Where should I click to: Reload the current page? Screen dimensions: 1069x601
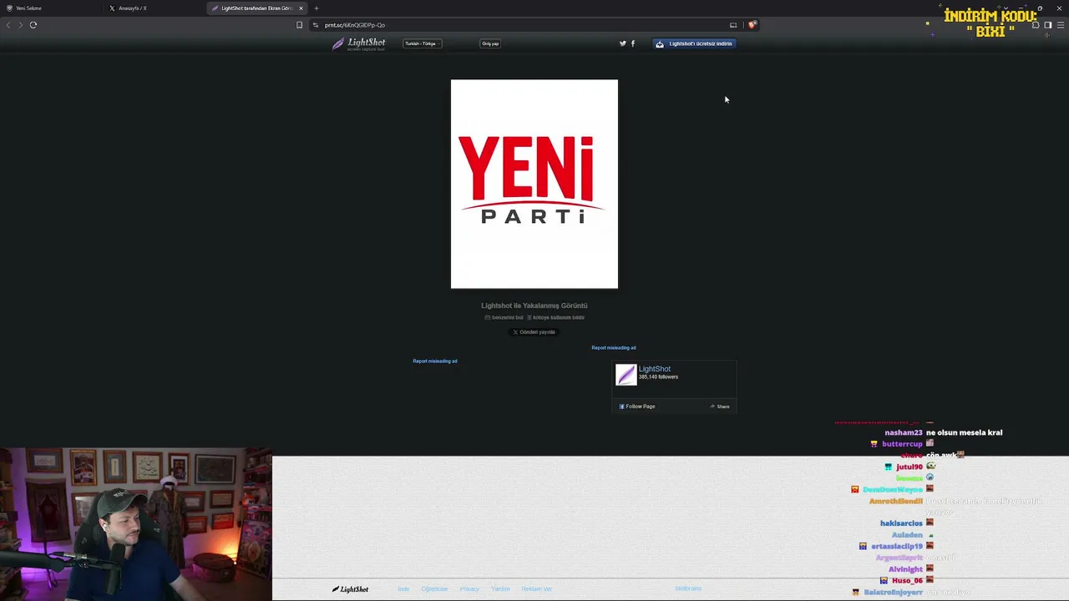tap(33, 25)
